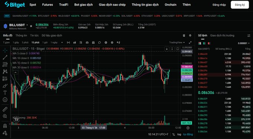Select the ruler measure tool
The height and width of the screenshot is (139, 253).
click(5, 109)
